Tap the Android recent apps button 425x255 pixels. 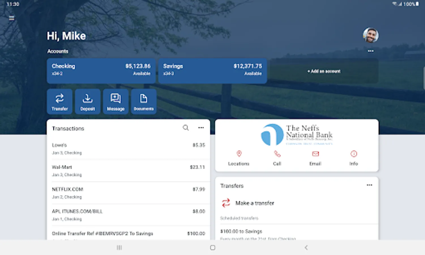coord(119,248)
